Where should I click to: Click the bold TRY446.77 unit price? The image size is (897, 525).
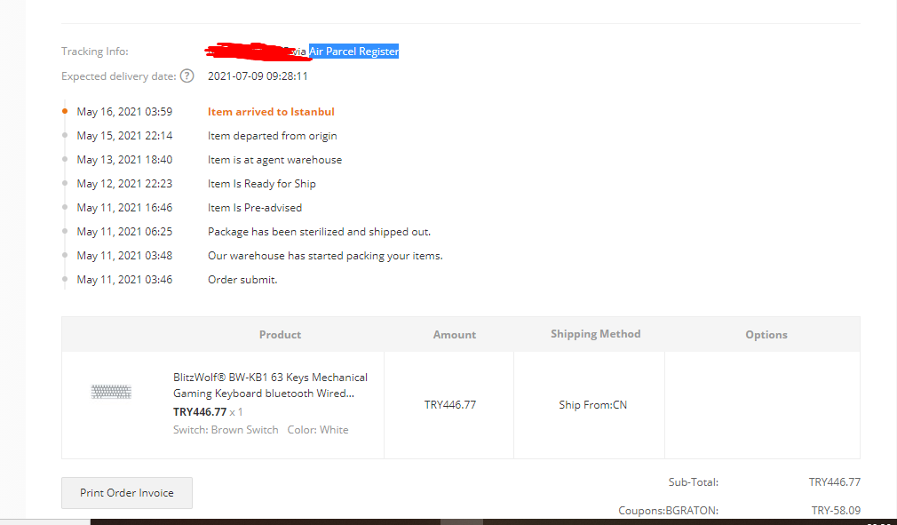pyautogui.click(x=200, y=412)
